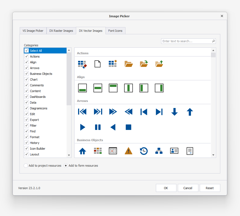Select the New Document icon under Actions
This screenshot has height=216, width=240.
click(x=98, y=64)
